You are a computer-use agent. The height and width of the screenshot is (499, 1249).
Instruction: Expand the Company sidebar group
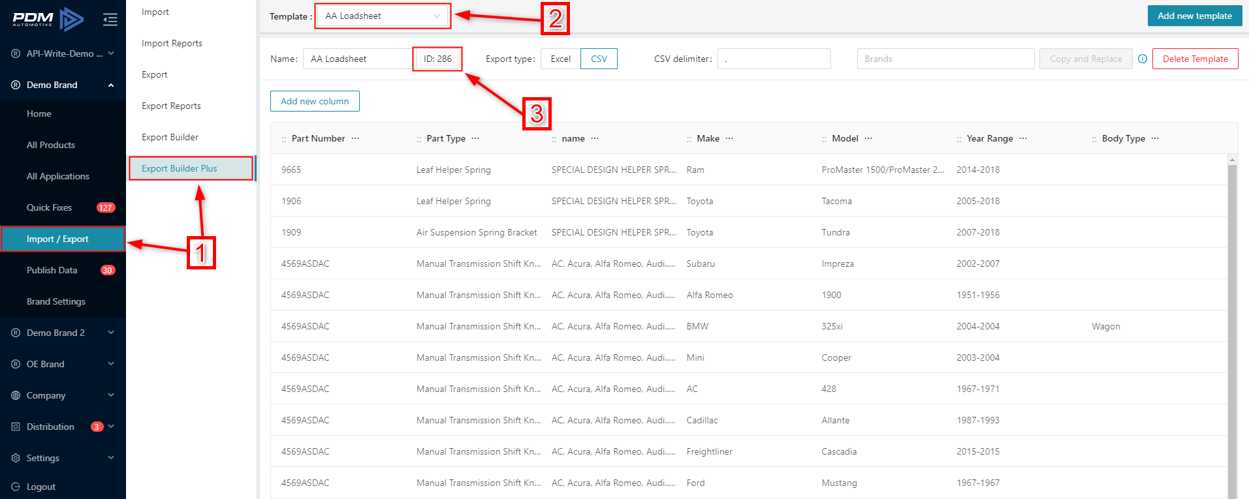[111, 395]
